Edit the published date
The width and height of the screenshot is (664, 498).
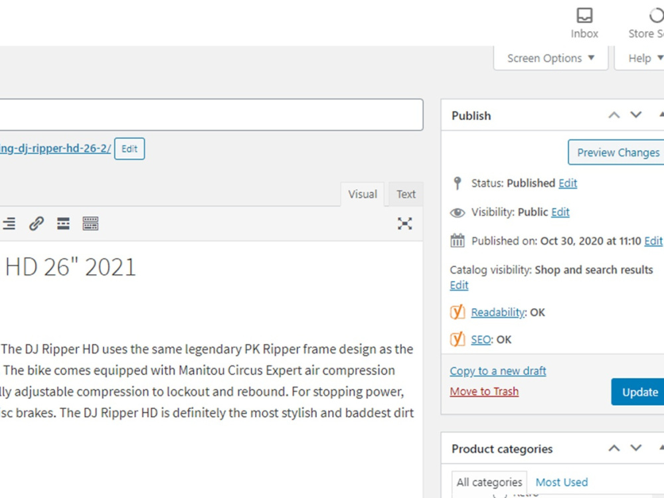653,241
